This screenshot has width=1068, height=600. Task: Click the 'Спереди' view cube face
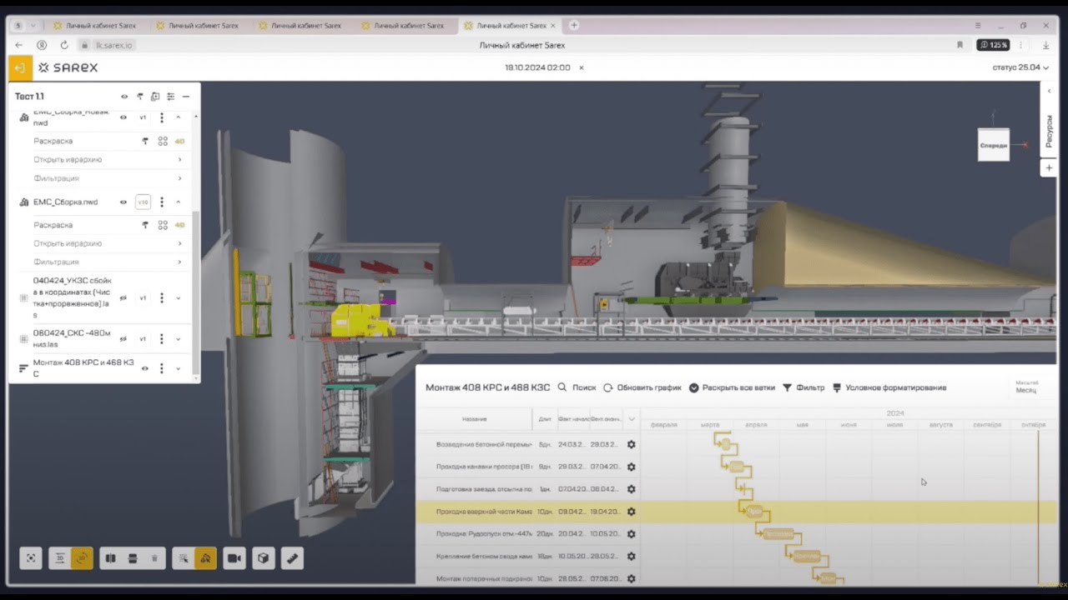(x=994, y=145)
